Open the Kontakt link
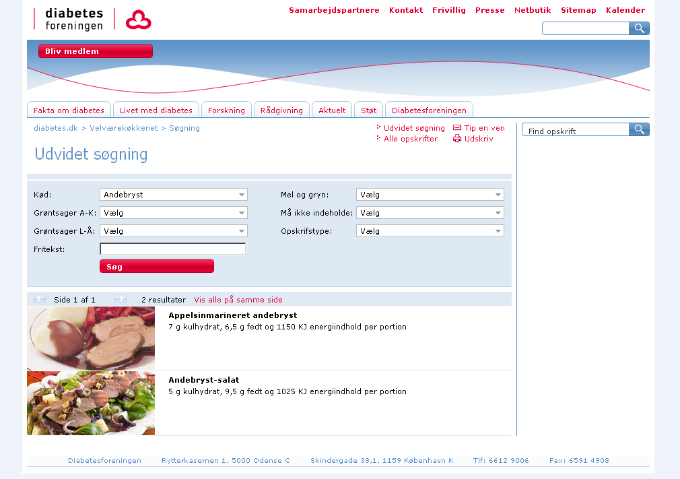 coord(405,10)
